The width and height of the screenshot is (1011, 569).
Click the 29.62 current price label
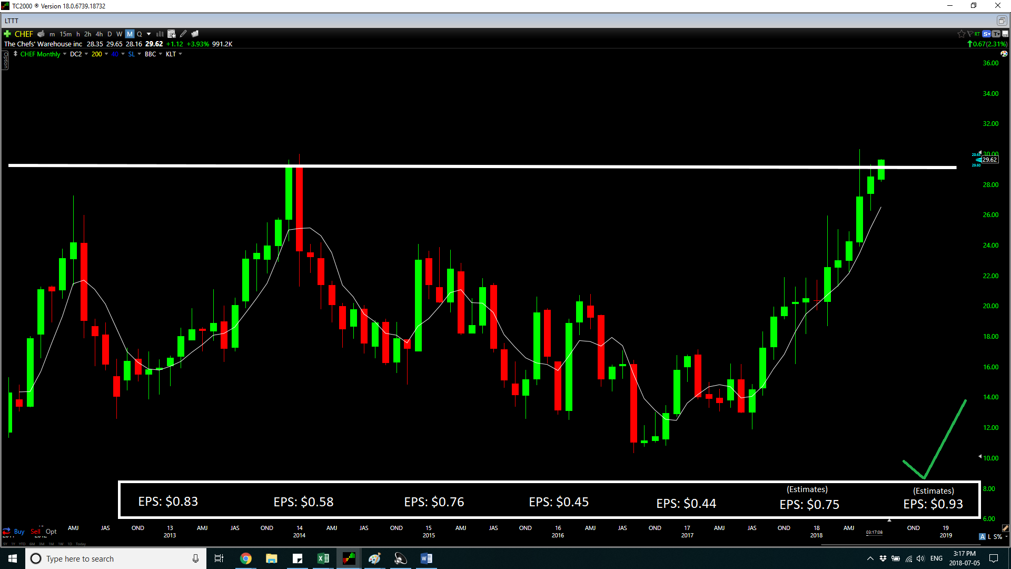pos(989,160)
